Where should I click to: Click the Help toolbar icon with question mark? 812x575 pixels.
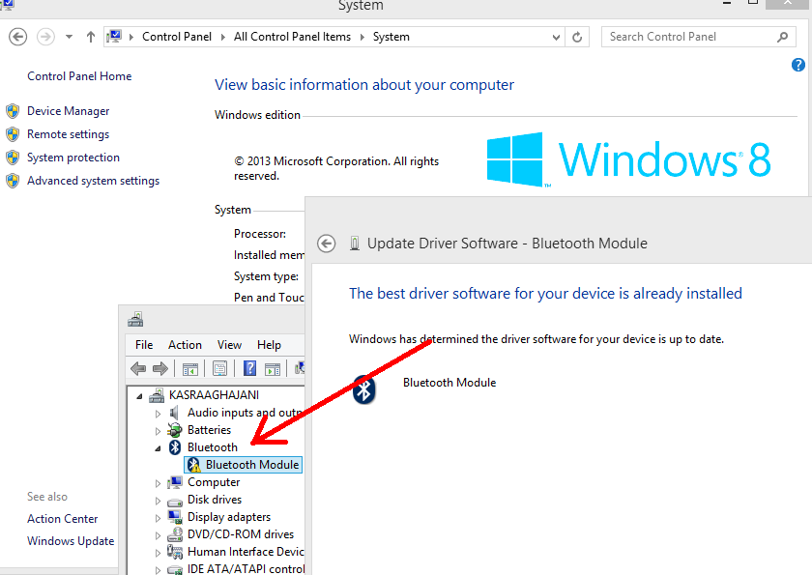click(x=249, y=368)
